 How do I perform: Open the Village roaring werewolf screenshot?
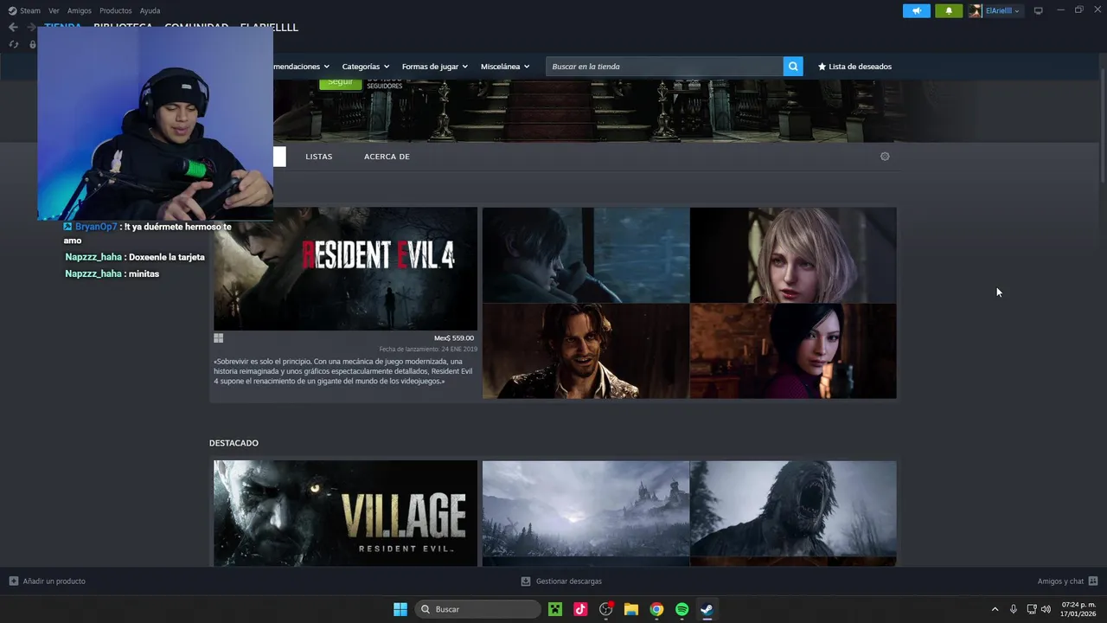[793, 508]
